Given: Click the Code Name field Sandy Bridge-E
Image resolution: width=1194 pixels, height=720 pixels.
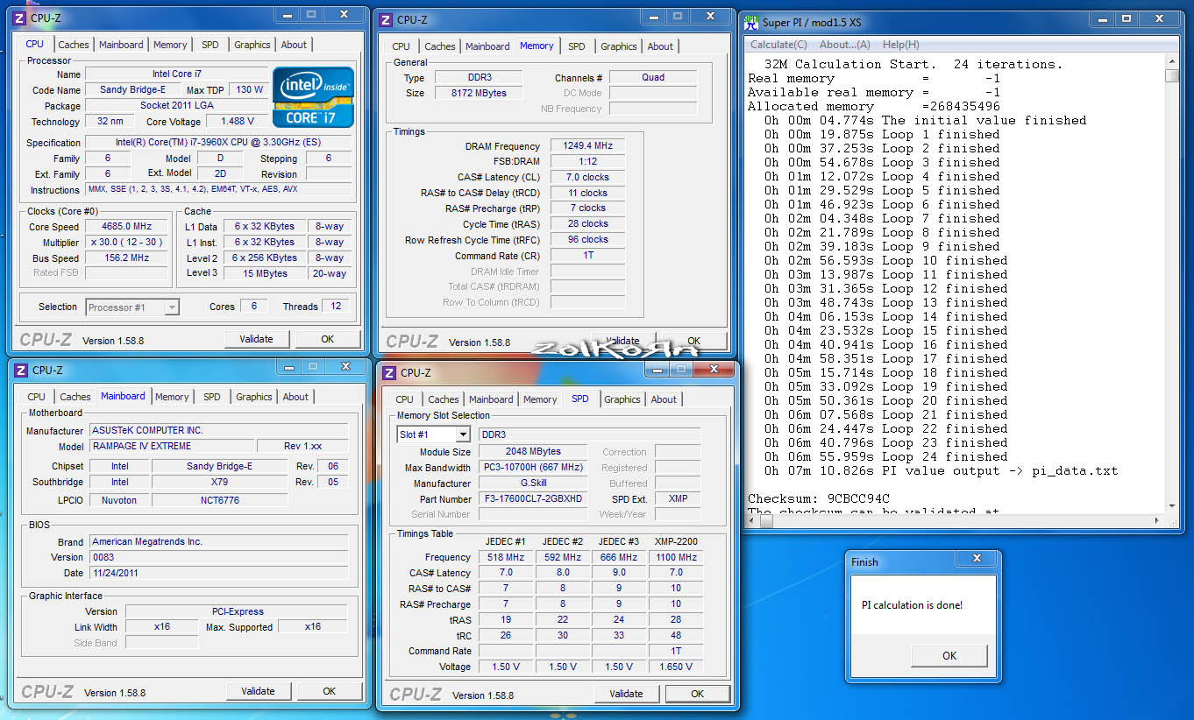Looking at the screenshot, I should (132, 90).
